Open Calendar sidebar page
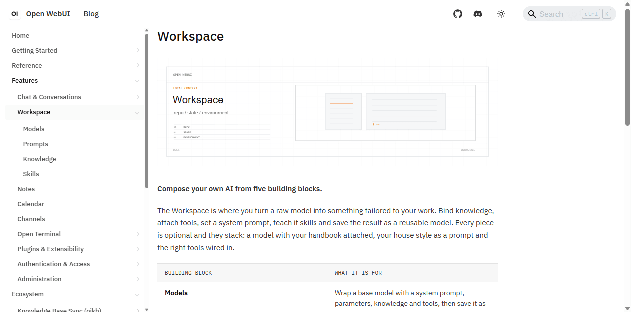Viewport: 631px width, 312px height. tap(31, 204)
